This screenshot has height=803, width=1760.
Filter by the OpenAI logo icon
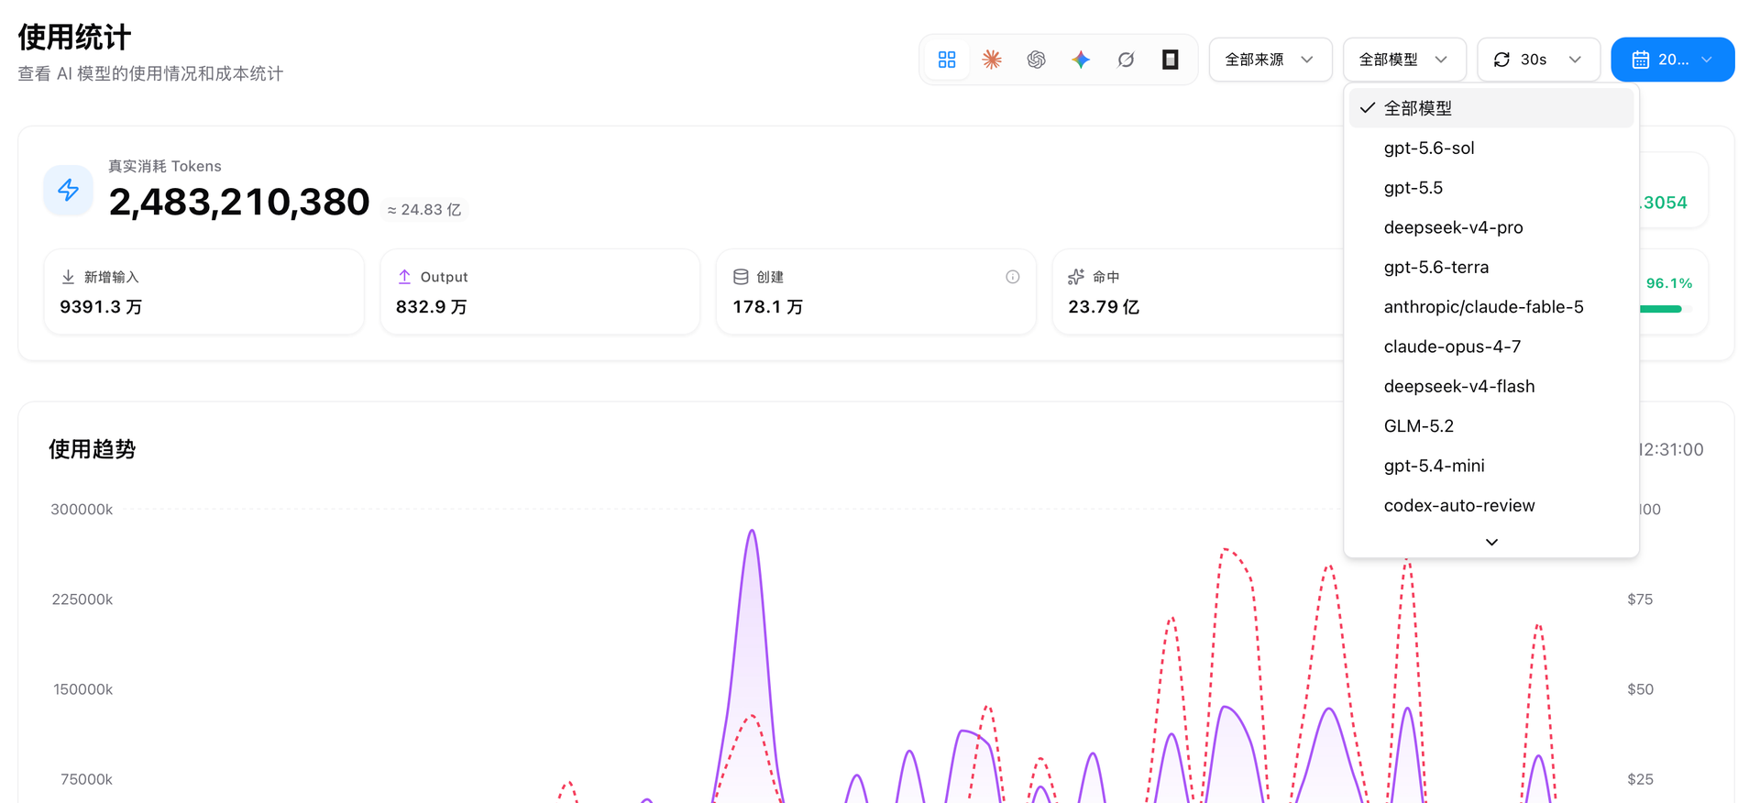tap(1037, 60)
